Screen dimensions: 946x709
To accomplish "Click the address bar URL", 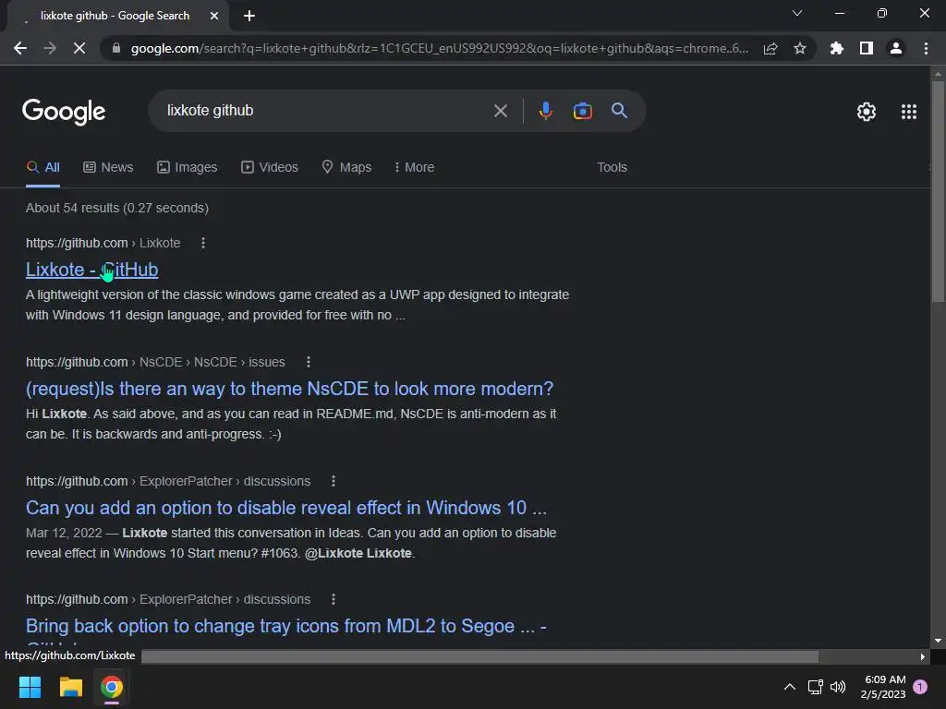I will [439, 48].
